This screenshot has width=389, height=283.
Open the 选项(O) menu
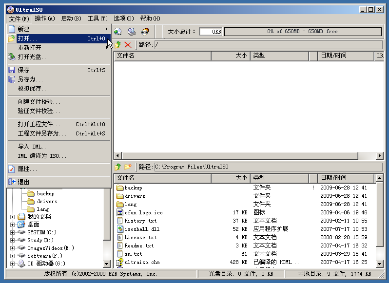[x=124, y=19]
